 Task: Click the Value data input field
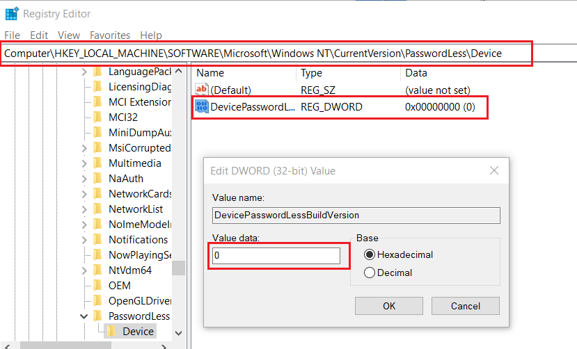[276, 255]
